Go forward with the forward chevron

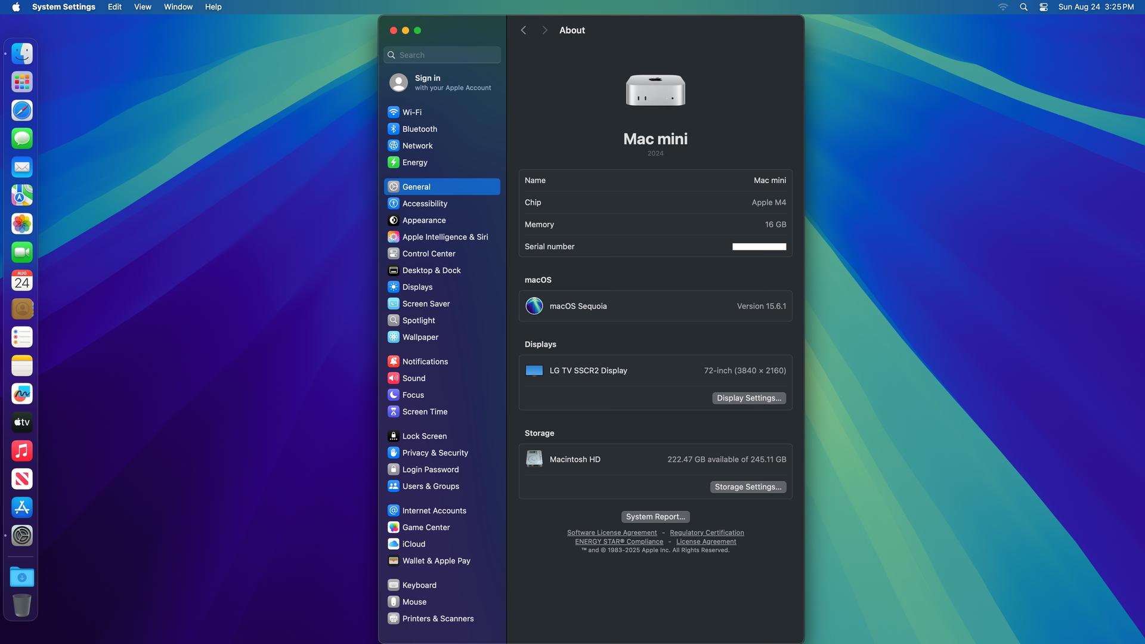pyautogui.click(x=544, y=30)
